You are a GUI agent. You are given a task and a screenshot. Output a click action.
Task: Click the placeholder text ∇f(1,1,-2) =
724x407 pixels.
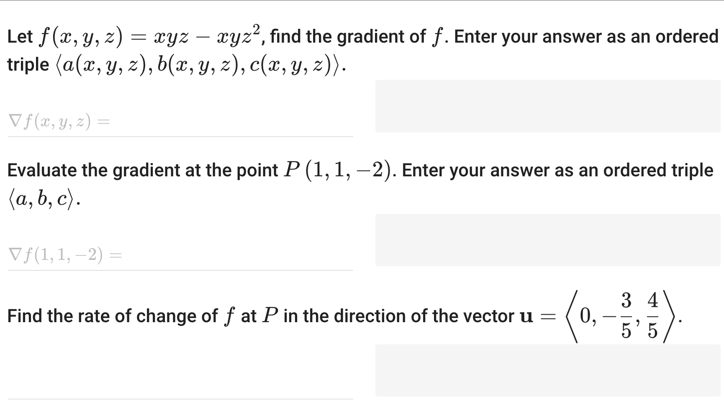coord(65,255)
